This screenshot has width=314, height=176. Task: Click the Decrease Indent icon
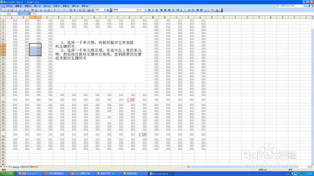[197, 10]
